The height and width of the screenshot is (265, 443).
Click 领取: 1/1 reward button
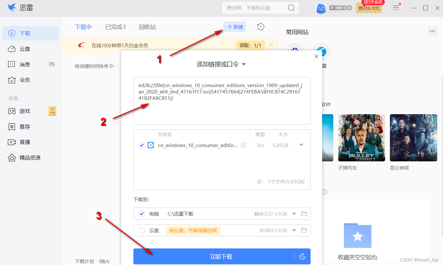250,45
